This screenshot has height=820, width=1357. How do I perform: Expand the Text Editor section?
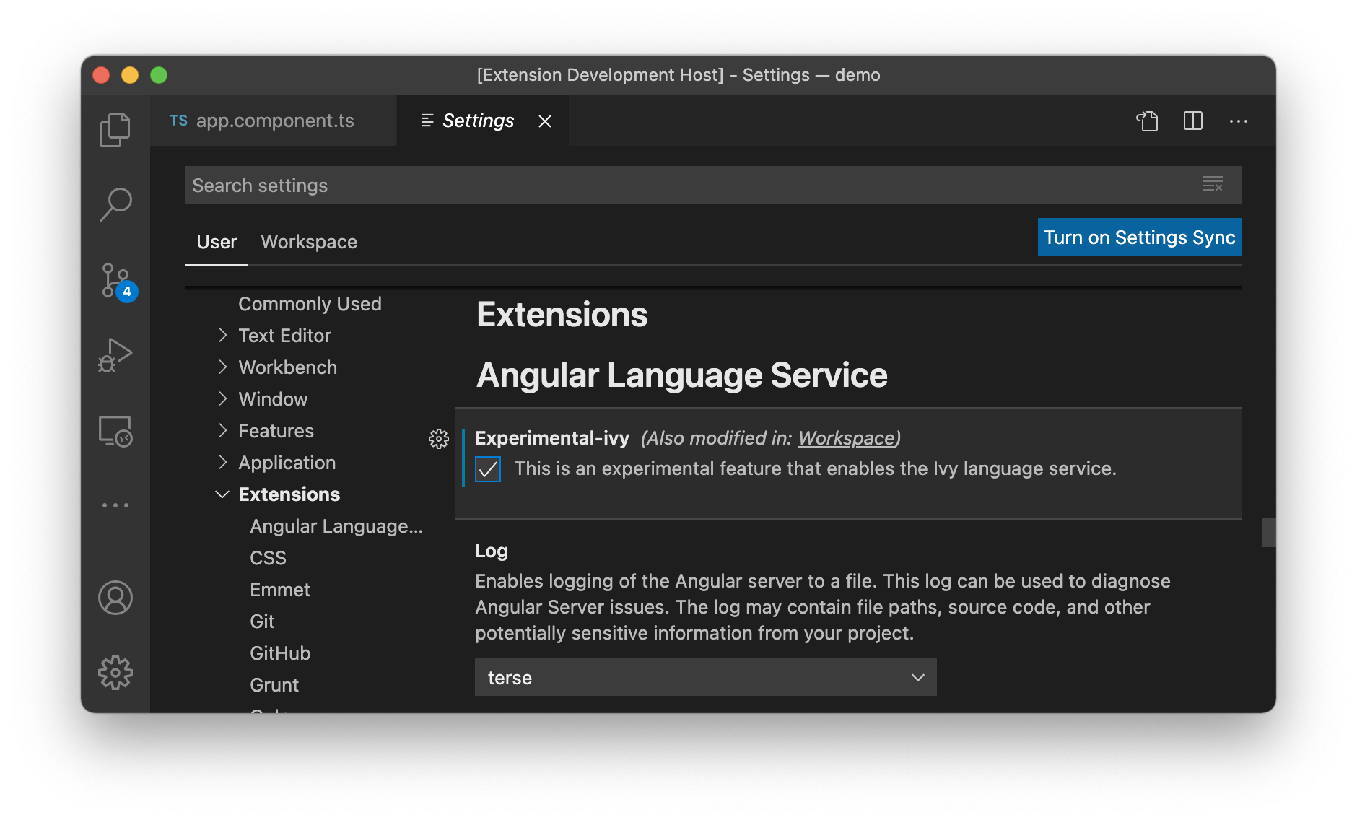tap(223, 336)
